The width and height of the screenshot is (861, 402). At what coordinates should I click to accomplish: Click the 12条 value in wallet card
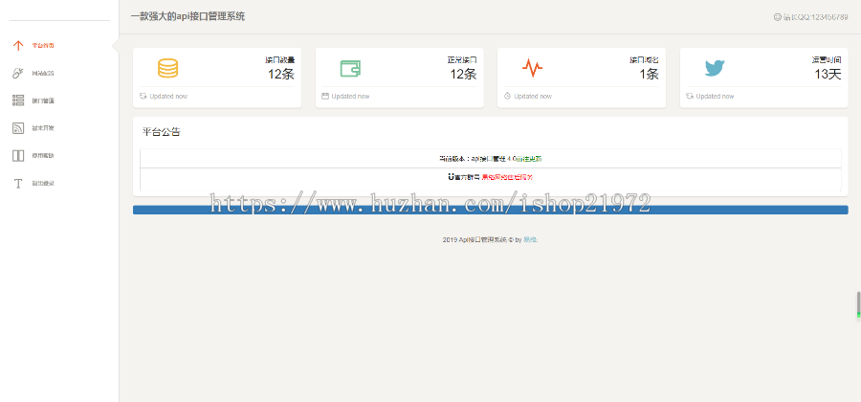pos(463,74)
